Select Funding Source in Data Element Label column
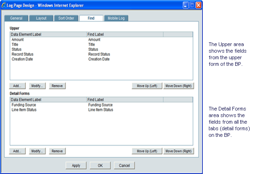The height and width of the screenshot is (174, 253). point(24,105)
